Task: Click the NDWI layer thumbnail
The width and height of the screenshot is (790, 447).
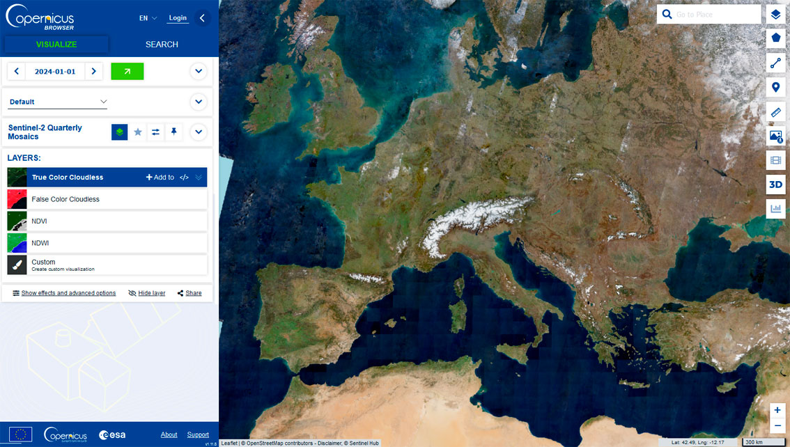Action: pyautogui.click(x=17, y=243)
